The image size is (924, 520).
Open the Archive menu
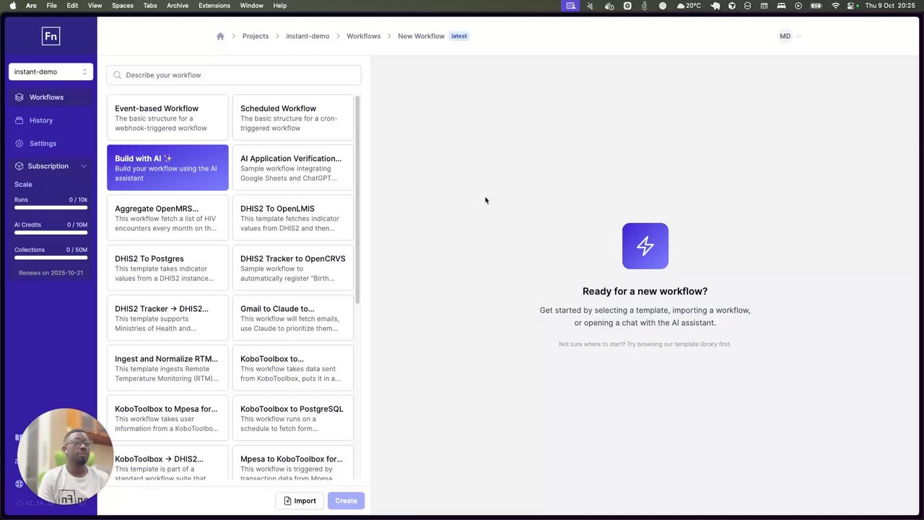(178, 6)
